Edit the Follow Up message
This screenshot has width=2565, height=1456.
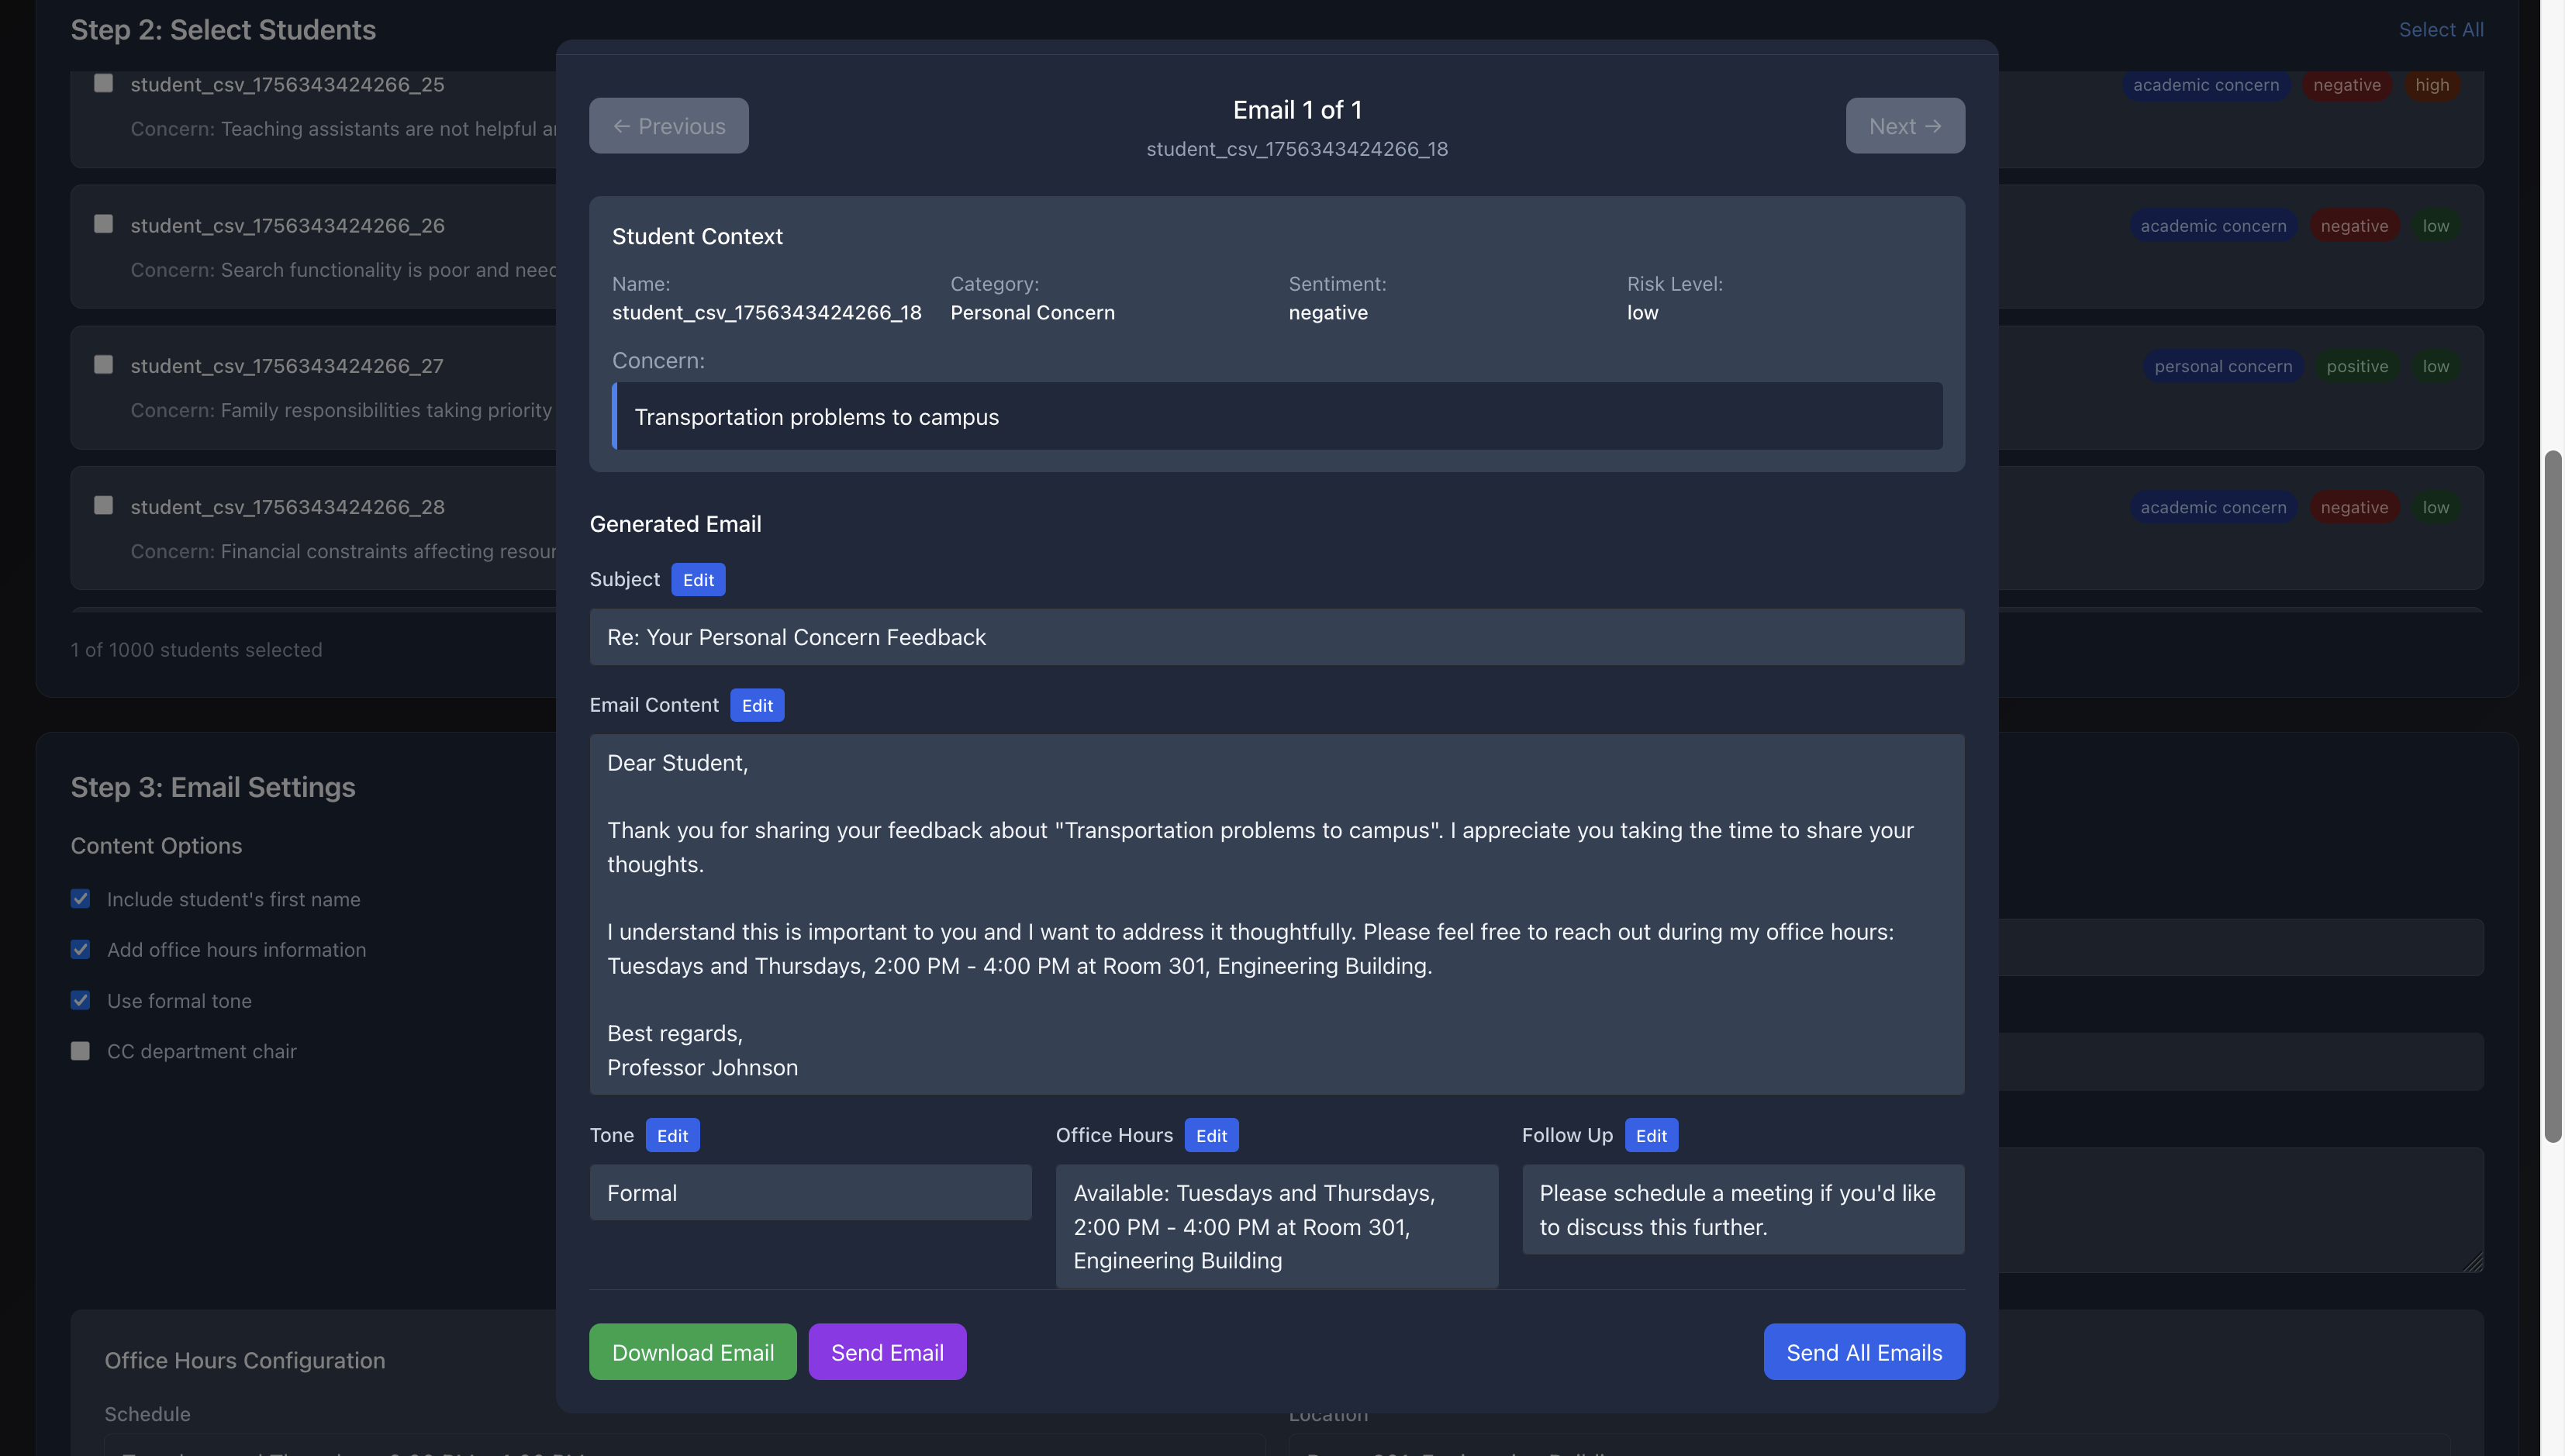click(1650, 1135)
